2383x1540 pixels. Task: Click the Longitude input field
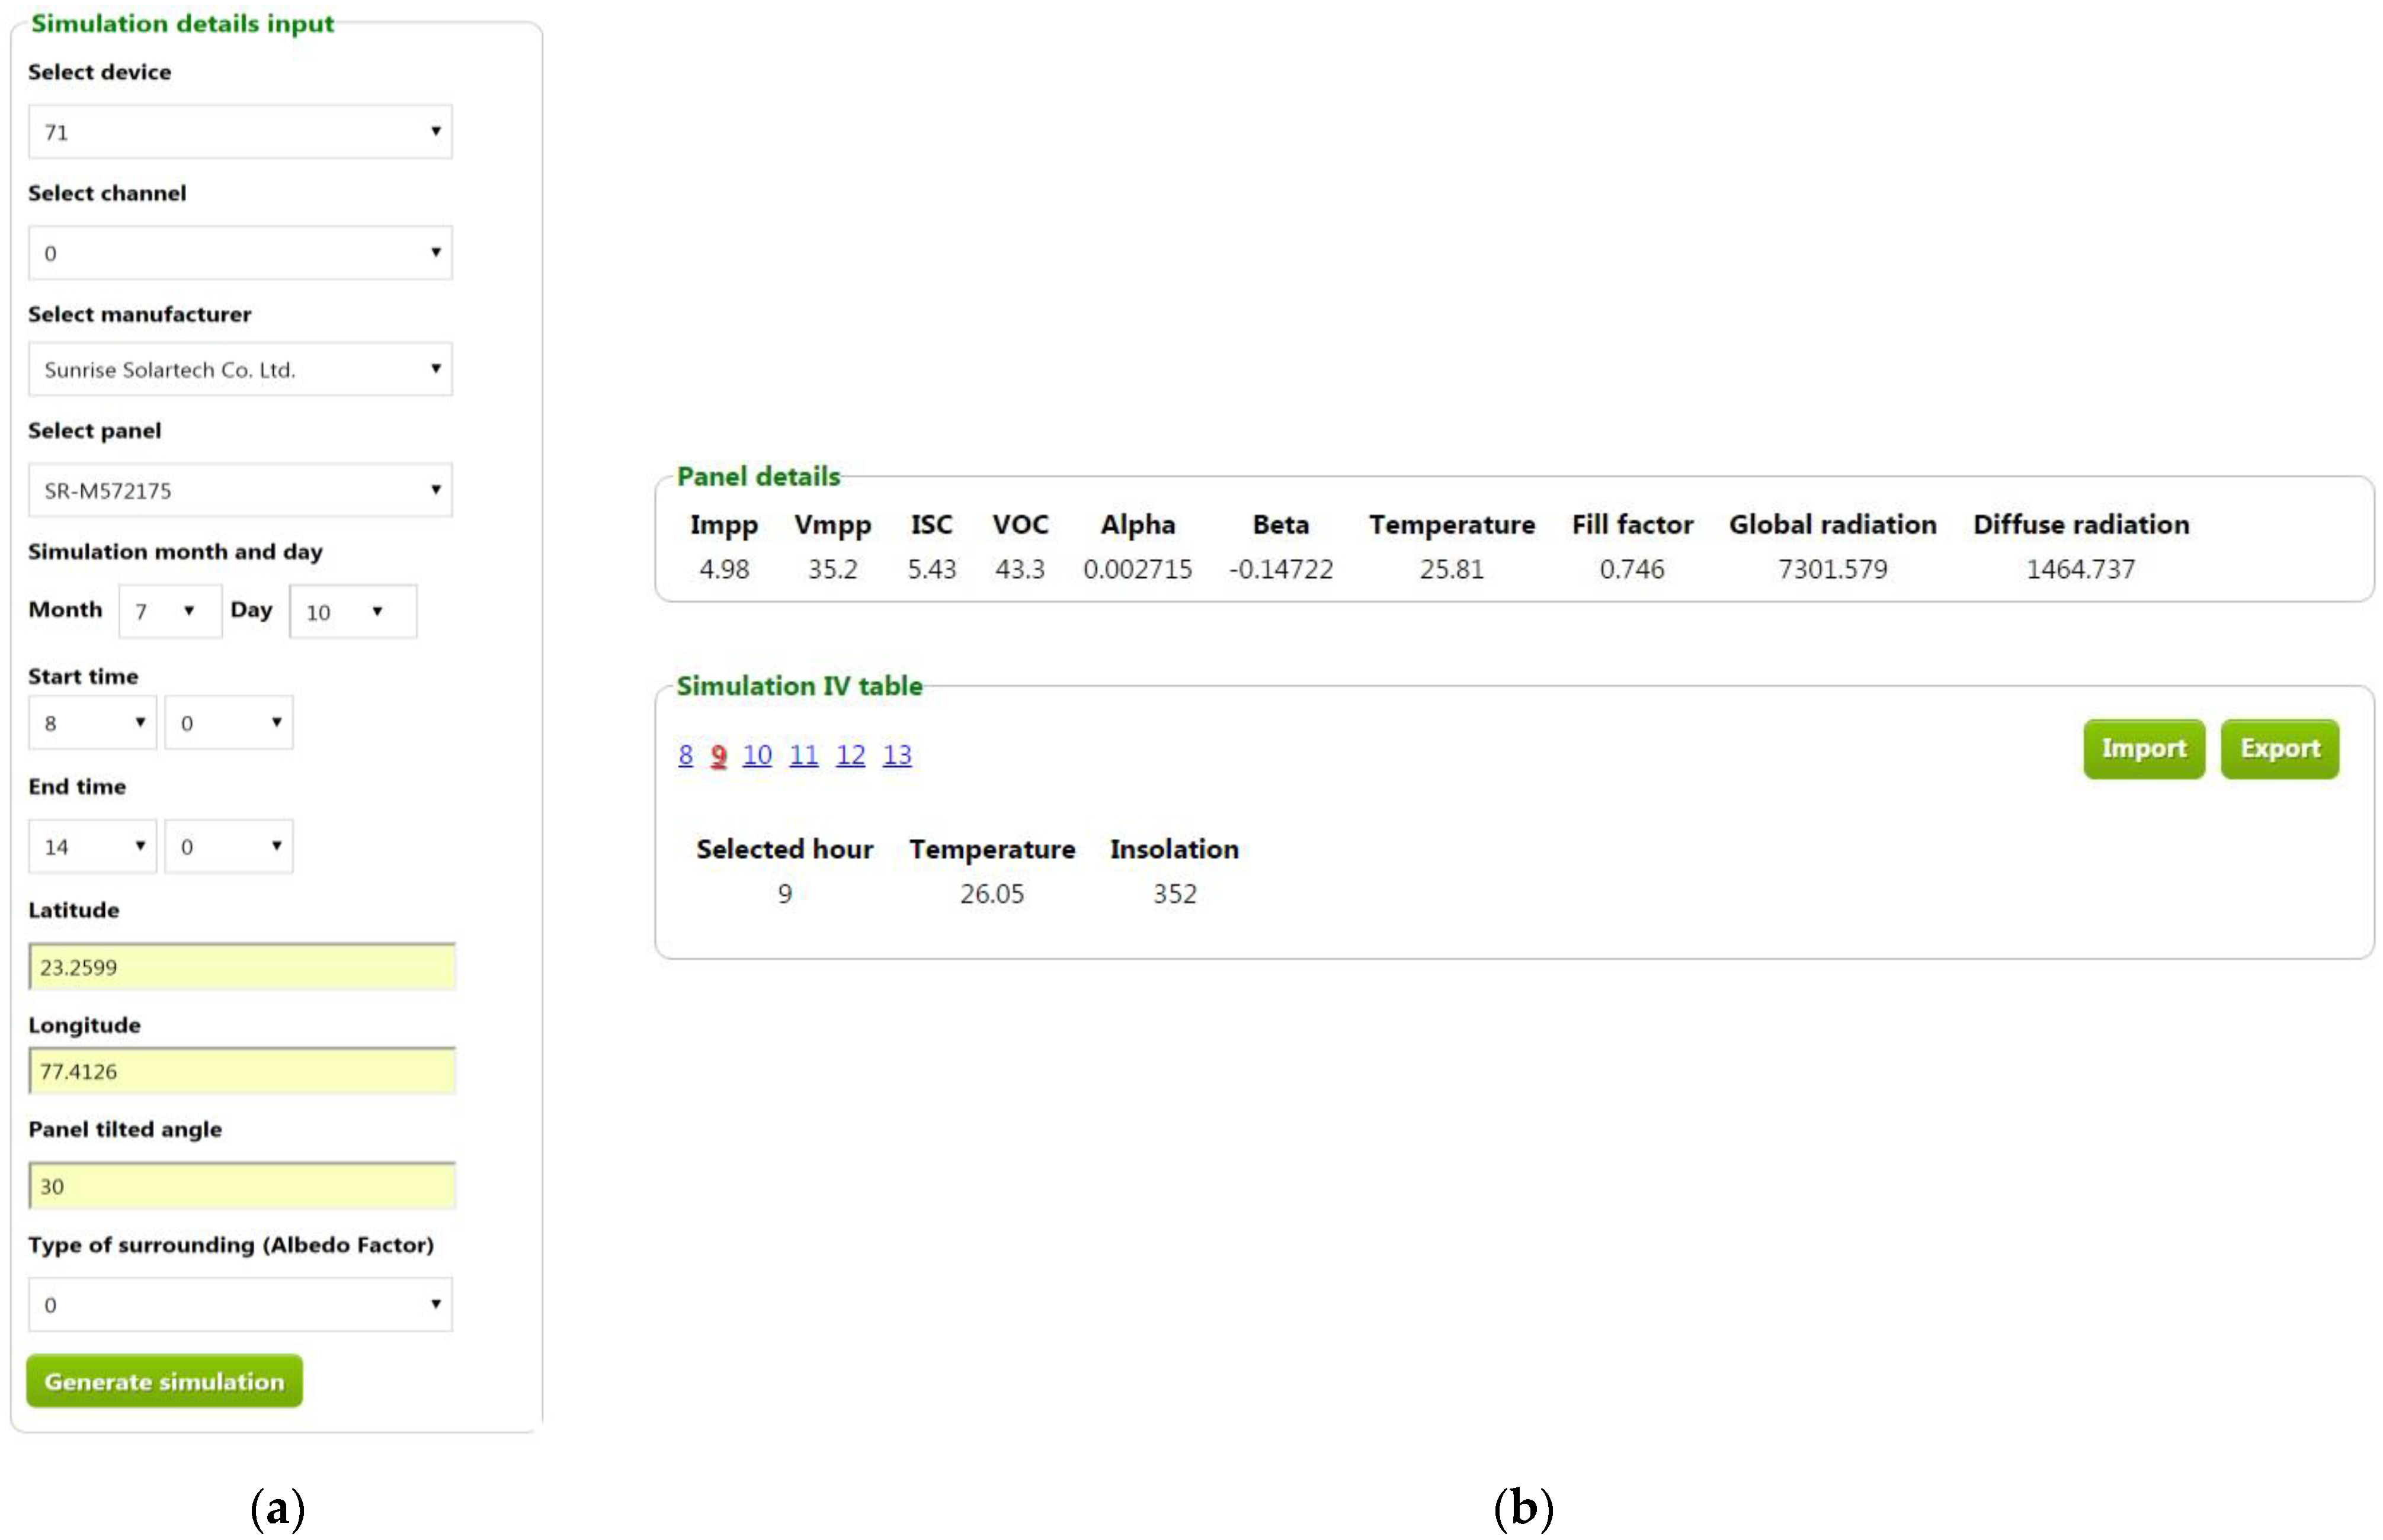[241, 1070]
